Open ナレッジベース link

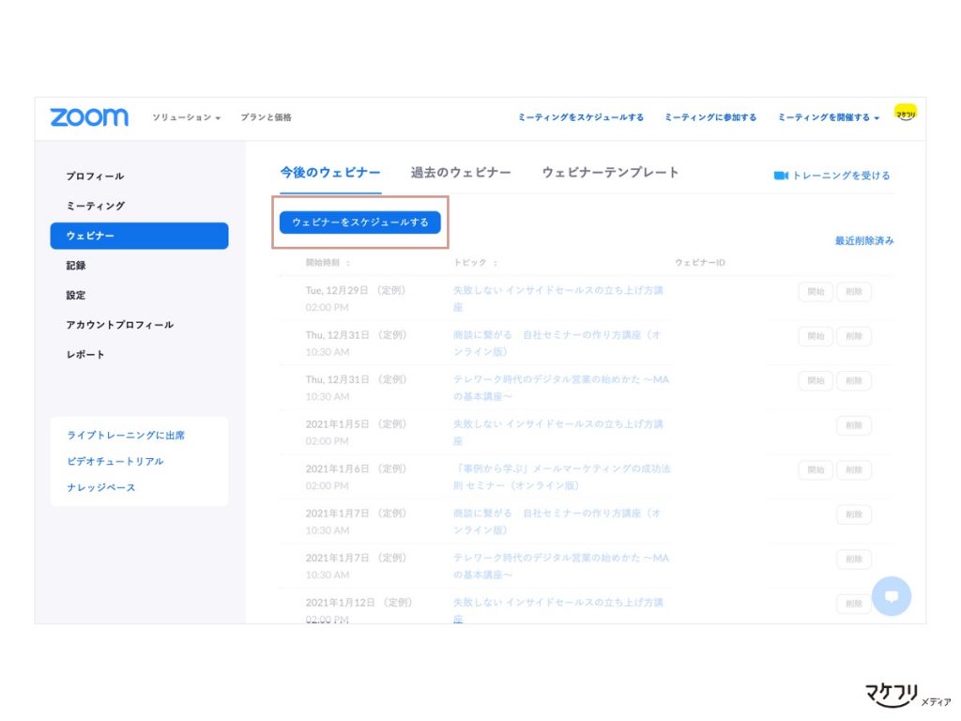coord(100,487)
